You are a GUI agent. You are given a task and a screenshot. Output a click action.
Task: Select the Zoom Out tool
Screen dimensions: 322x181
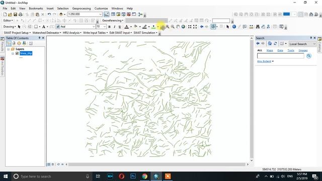(173, 27)
